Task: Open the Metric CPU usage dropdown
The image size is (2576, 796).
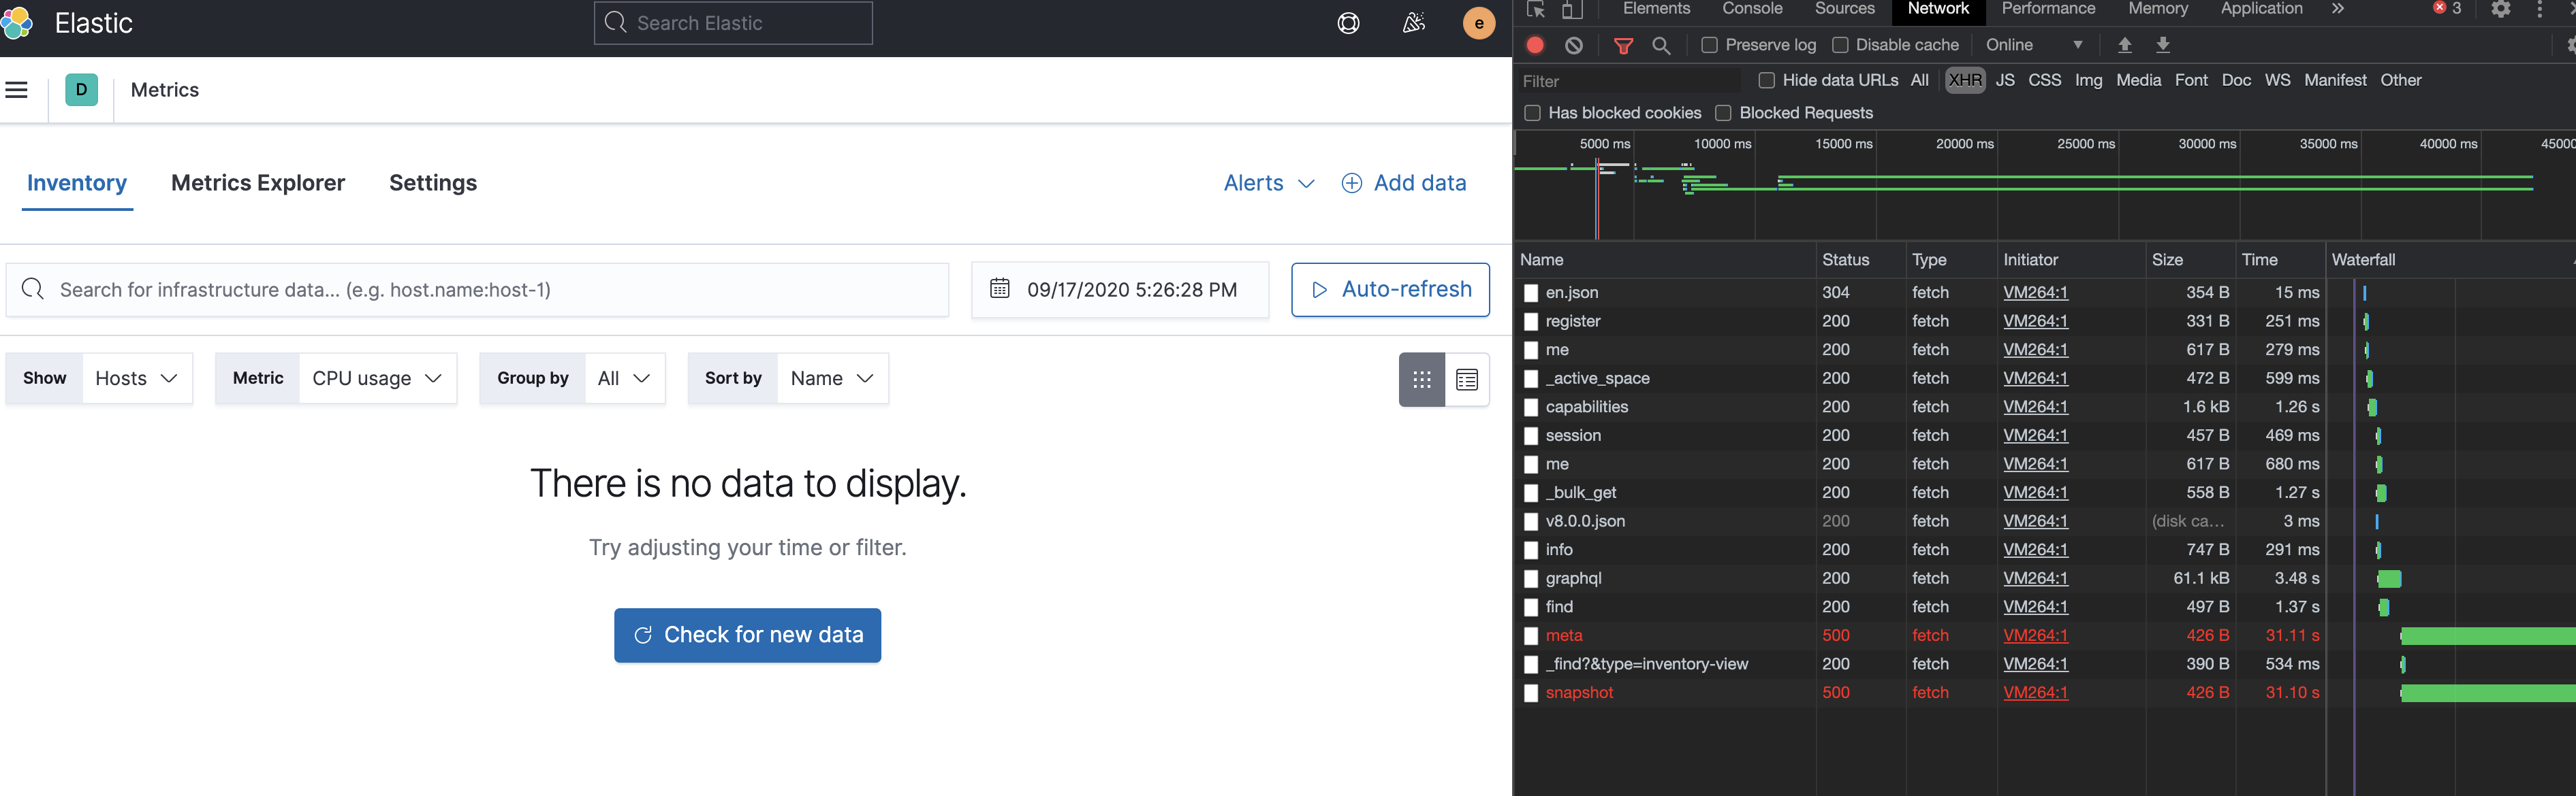Action: 377,378
